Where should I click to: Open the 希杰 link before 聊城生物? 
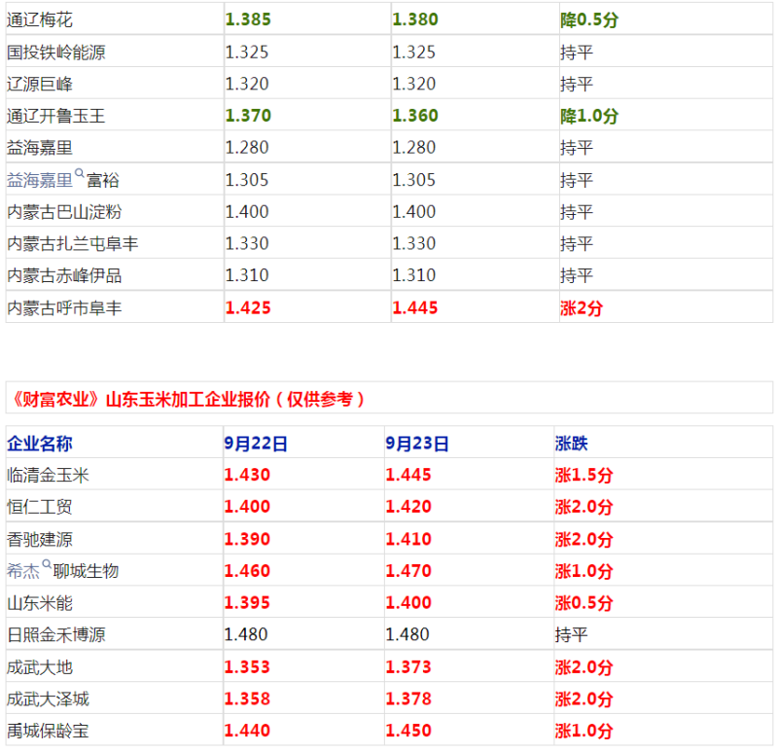[x=23, y=571]
